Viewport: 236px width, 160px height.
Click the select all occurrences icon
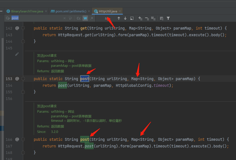[154, 18]
